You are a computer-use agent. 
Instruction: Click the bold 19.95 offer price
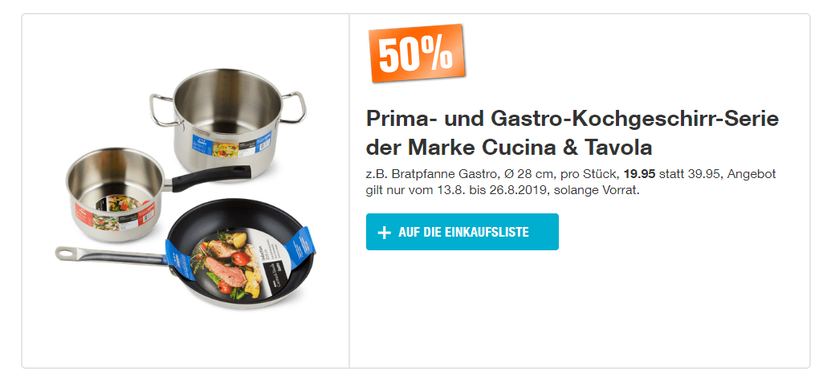click(639, 174)
